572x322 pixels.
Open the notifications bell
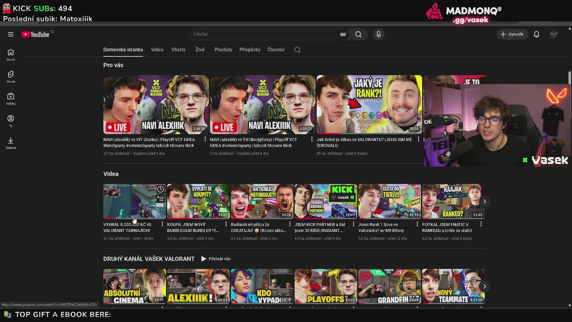coord(536,34)
